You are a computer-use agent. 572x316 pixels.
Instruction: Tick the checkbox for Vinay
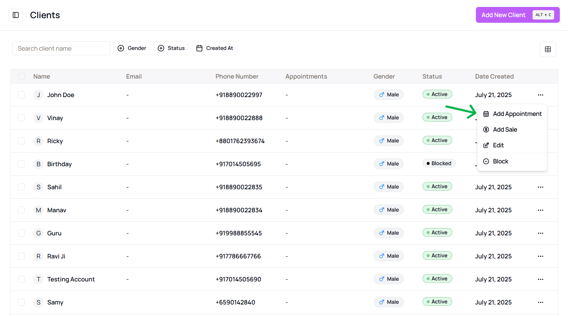coord(21,118)
